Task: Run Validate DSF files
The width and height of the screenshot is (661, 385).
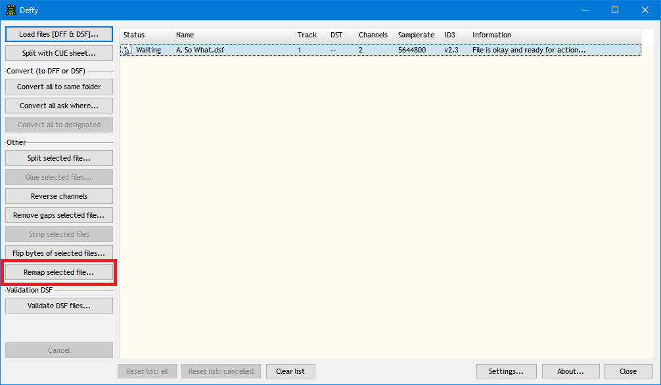Action: click(59, 306)
